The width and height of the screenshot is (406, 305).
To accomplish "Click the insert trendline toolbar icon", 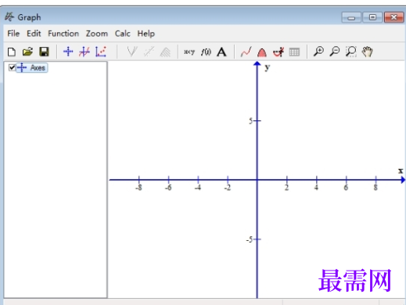I will coord(149,52).
